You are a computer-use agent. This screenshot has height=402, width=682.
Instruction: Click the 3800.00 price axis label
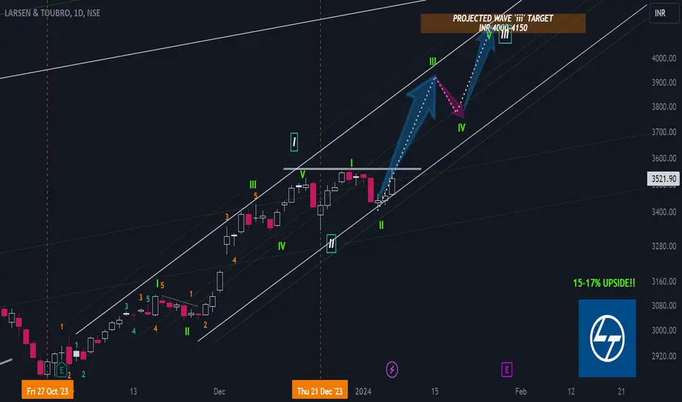tap(664, 107)
